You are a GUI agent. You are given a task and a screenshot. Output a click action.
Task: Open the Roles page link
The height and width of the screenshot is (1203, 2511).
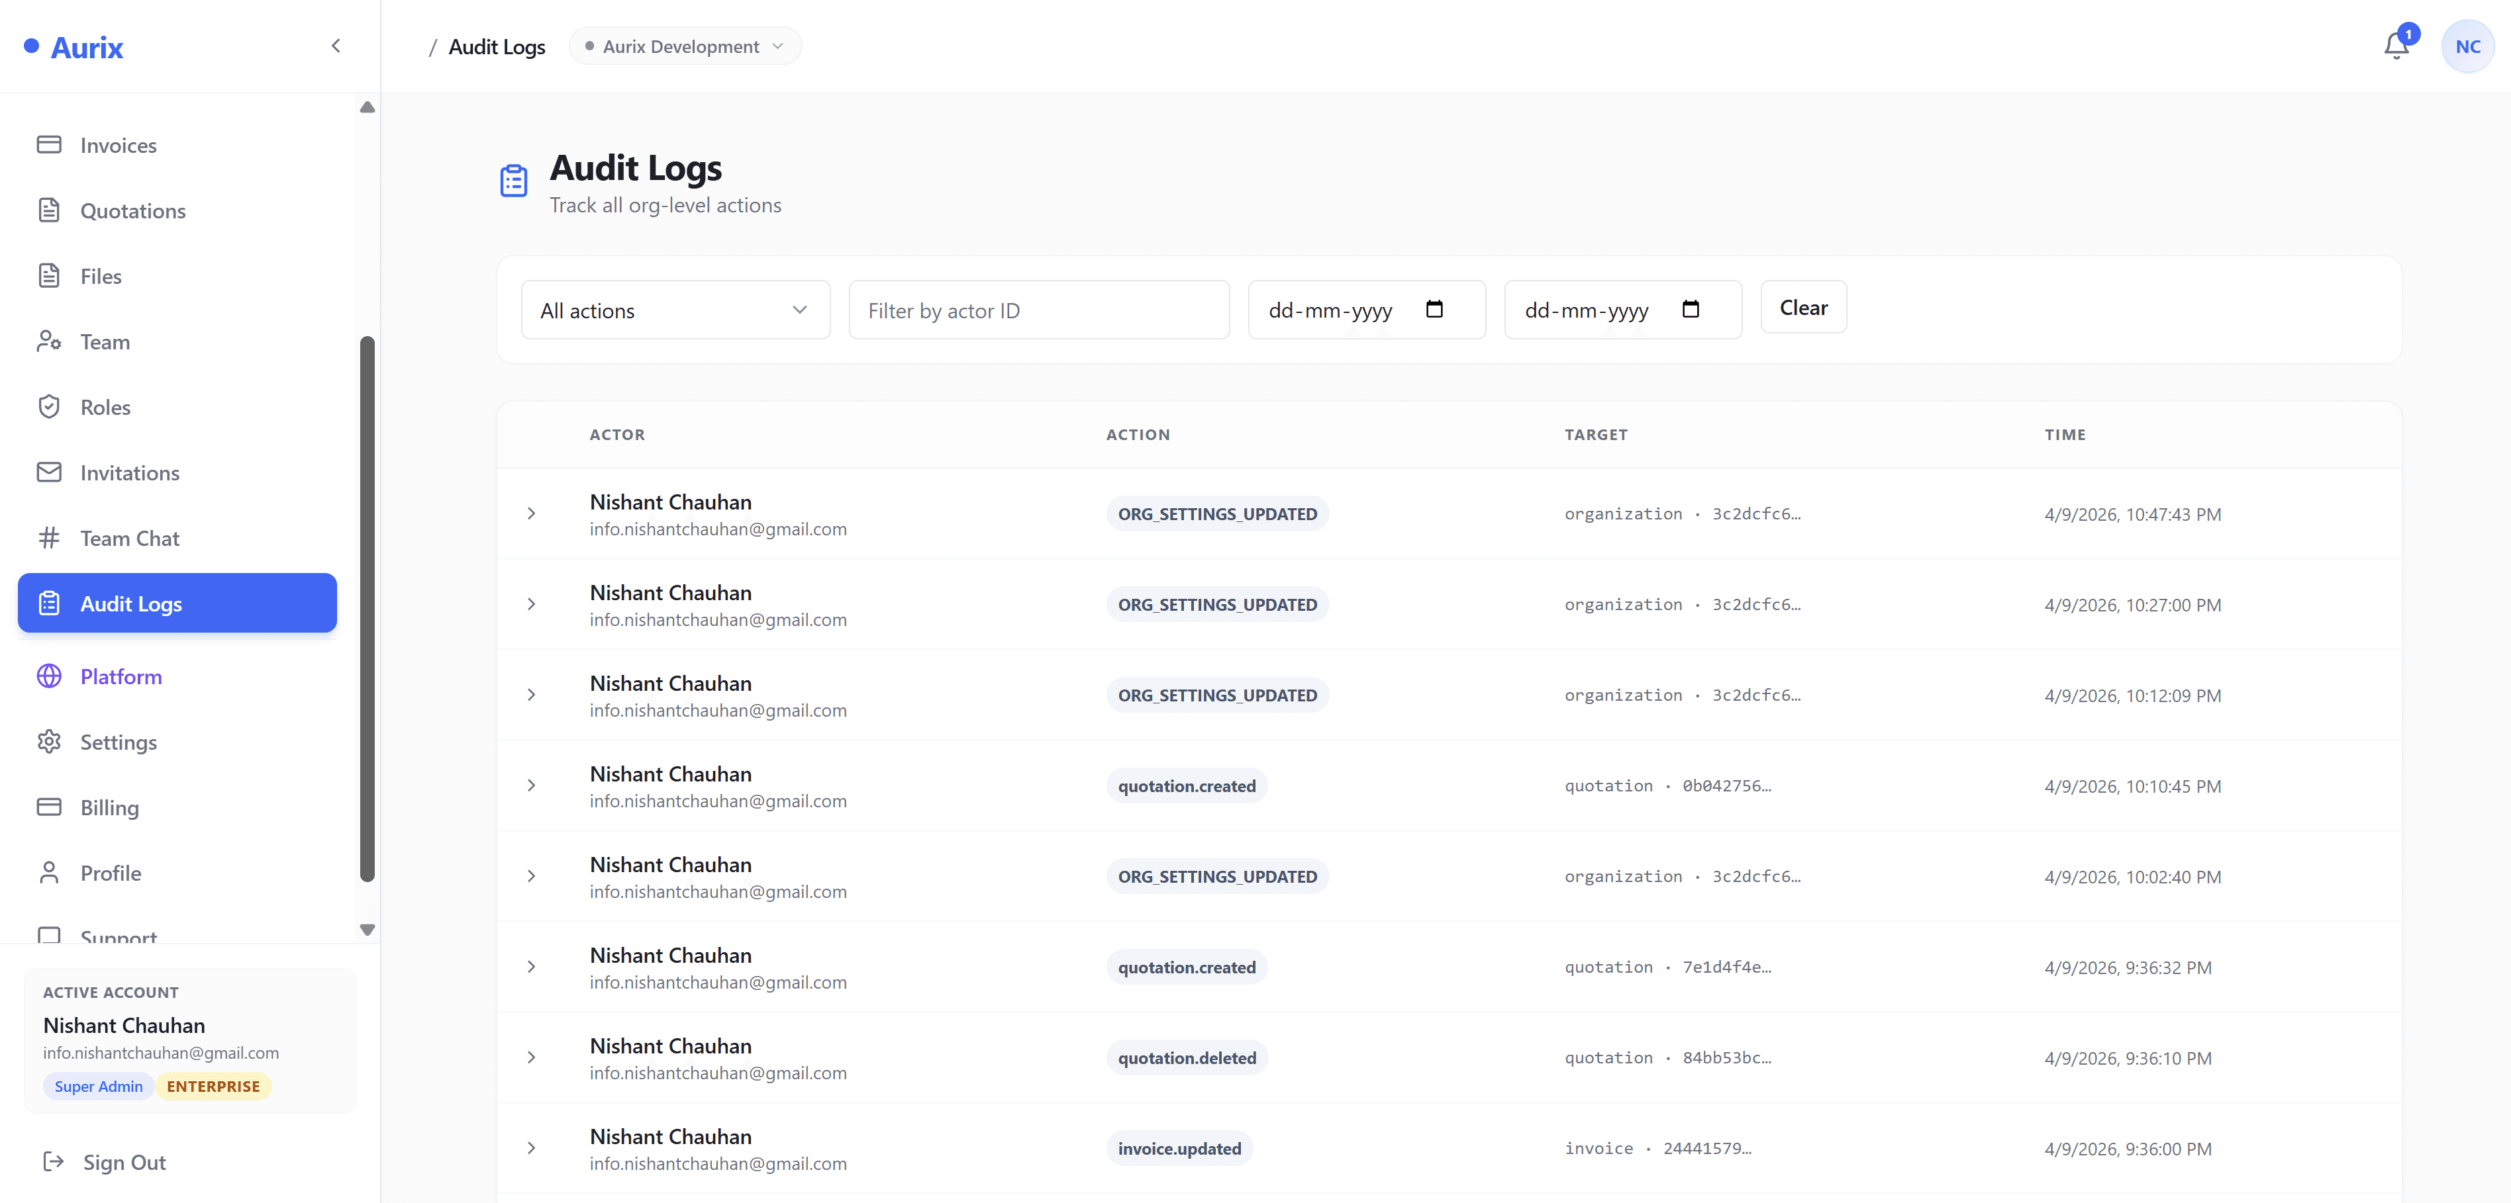177,406
